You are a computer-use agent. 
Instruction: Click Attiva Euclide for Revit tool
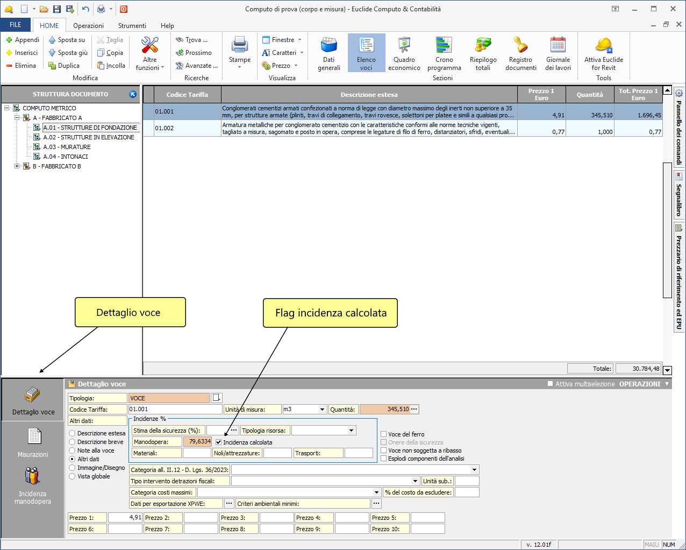(604, 53)
